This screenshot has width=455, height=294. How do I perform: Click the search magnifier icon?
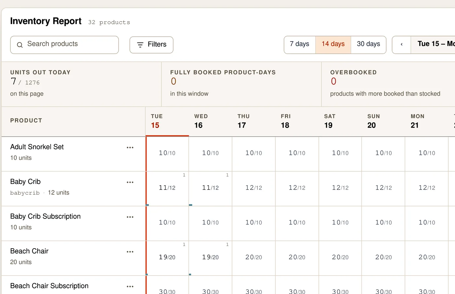[20, 45]
